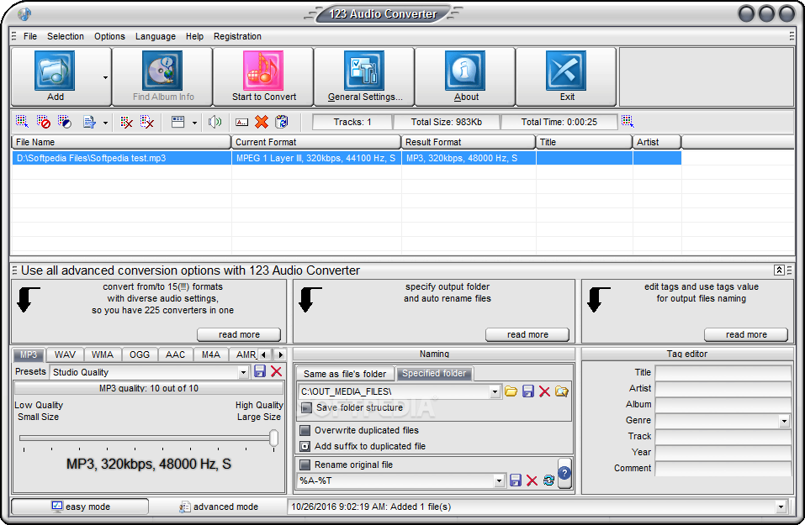This screenshot has width=805, height=525.
Task: Check Overwrite duplicated files
Action: coord(305,430)
